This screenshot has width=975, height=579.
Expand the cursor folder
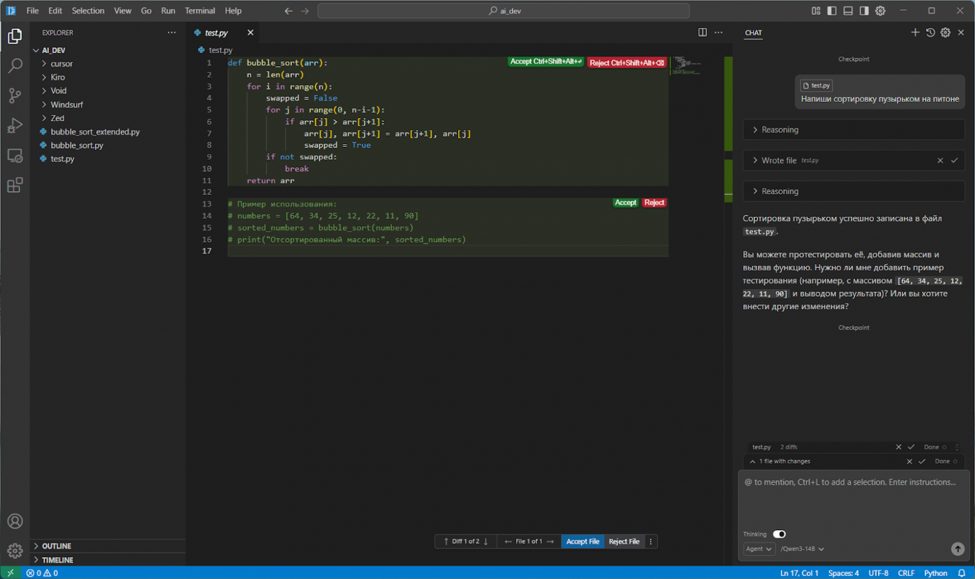click(x=61, y=64)
